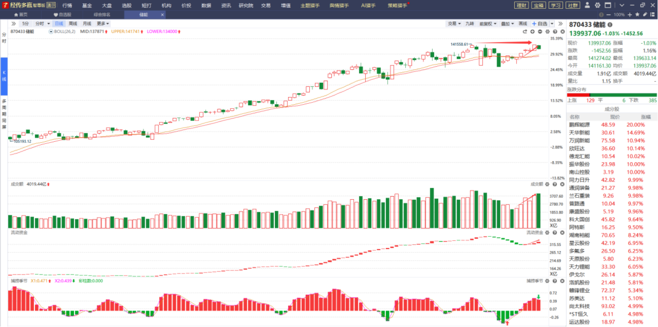Switch to the 自选股 tab

point(62,14)
